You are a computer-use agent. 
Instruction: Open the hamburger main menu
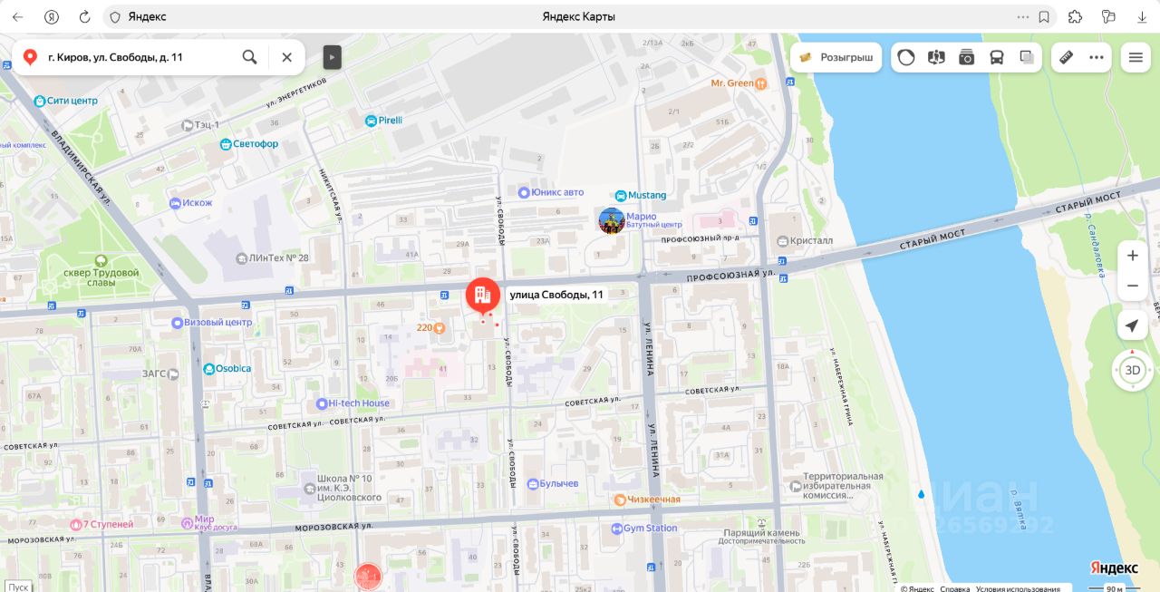(1136, 57)
